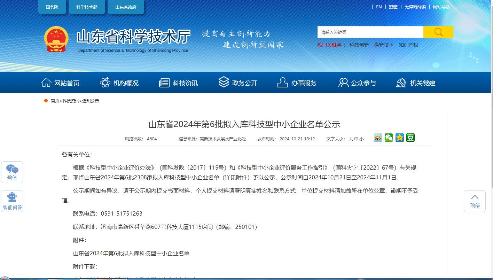Click 通知公告 in the breadcrumb
Image resolution: width=493 pixels, height=280 pixels.
(x=91, y=101)
